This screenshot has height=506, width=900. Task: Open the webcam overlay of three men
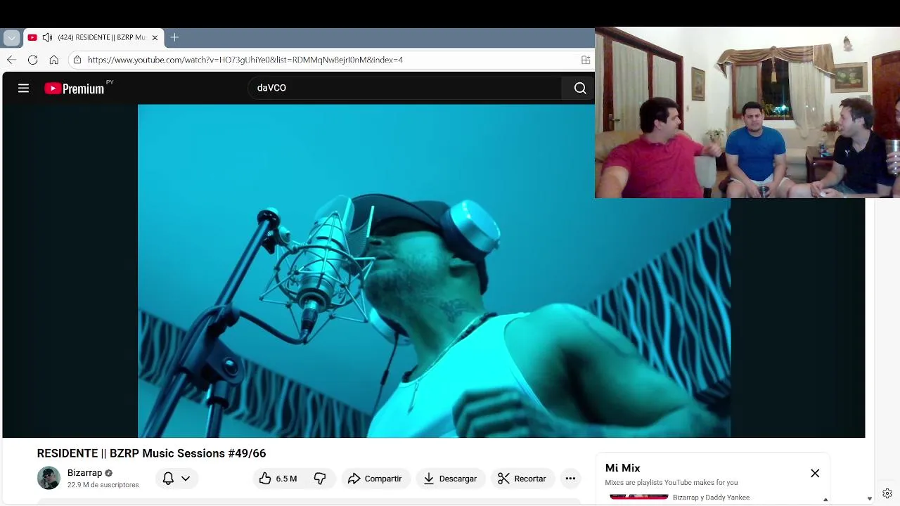coord(747,112)
